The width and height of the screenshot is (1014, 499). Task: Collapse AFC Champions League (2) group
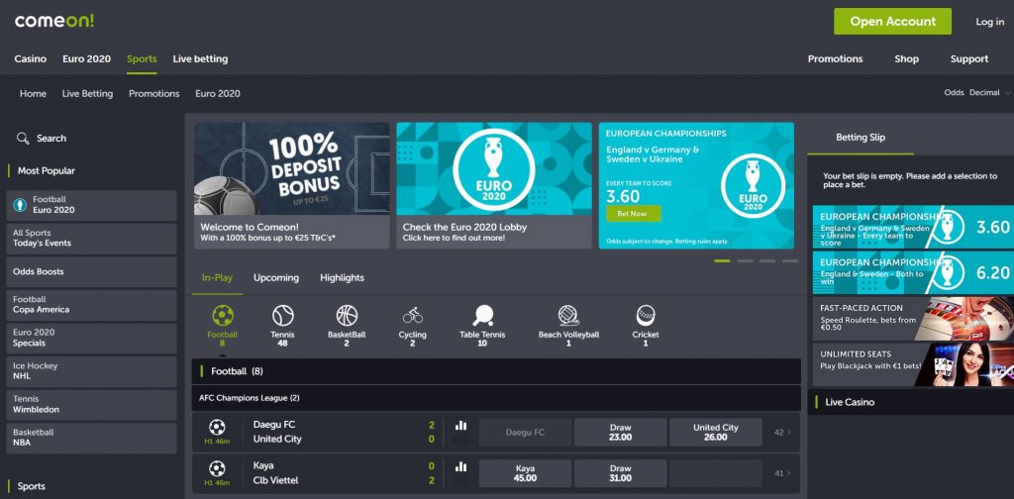coord(496,398)
